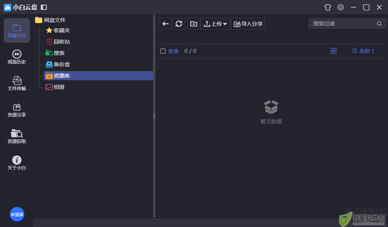Open 资源分享 section
This screenshot has height=227, width=388.
pos(17,110)
